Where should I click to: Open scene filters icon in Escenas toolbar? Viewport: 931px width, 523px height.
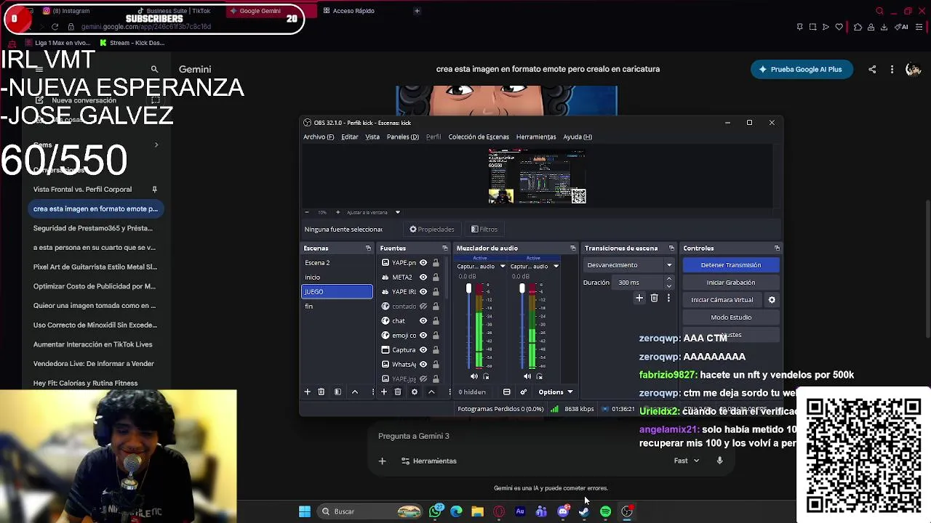[337, 392]
